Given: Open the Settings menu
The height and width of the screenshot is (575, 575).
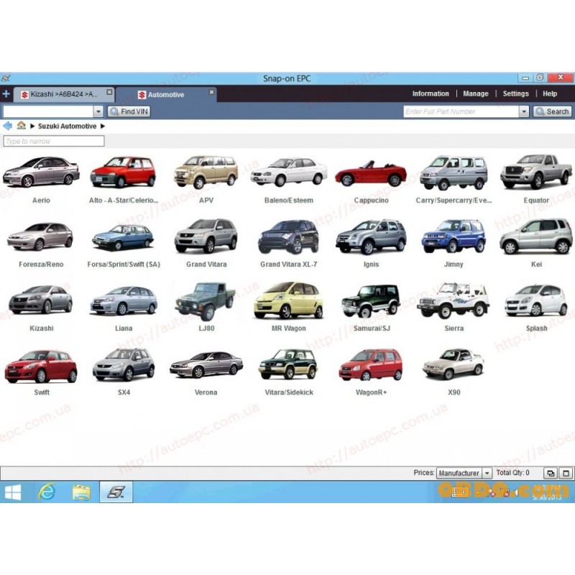Looking at the screenshot, I should coord(515,94).
